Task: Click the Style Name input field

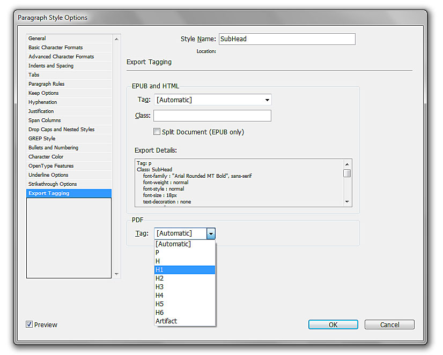Action: (287, 39)
